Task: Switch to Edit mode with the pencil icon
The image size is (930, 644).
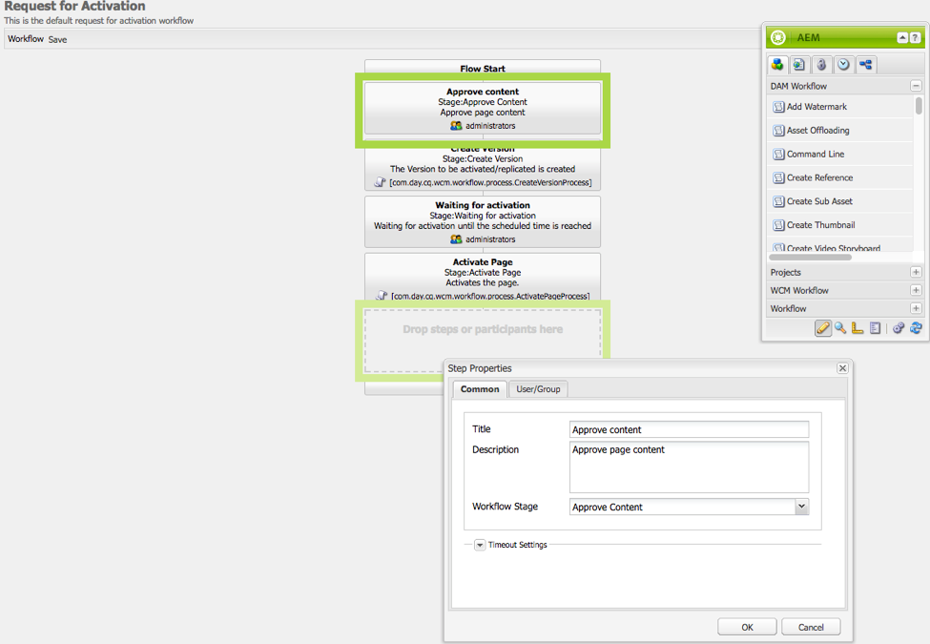Action: pos(823,328)
